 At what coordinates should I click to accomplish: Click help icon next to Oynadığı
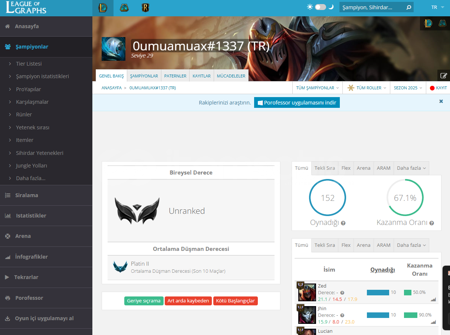[343, 223]
